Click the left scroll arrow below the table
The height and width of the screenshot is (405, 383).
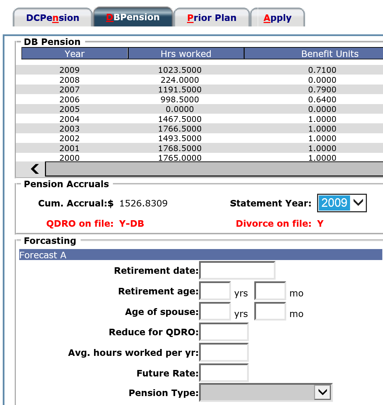tap(34, 169)
